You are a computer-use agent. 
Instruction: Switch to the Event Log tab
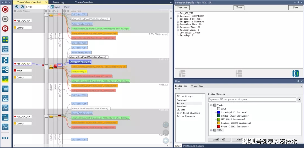(58, 2)
